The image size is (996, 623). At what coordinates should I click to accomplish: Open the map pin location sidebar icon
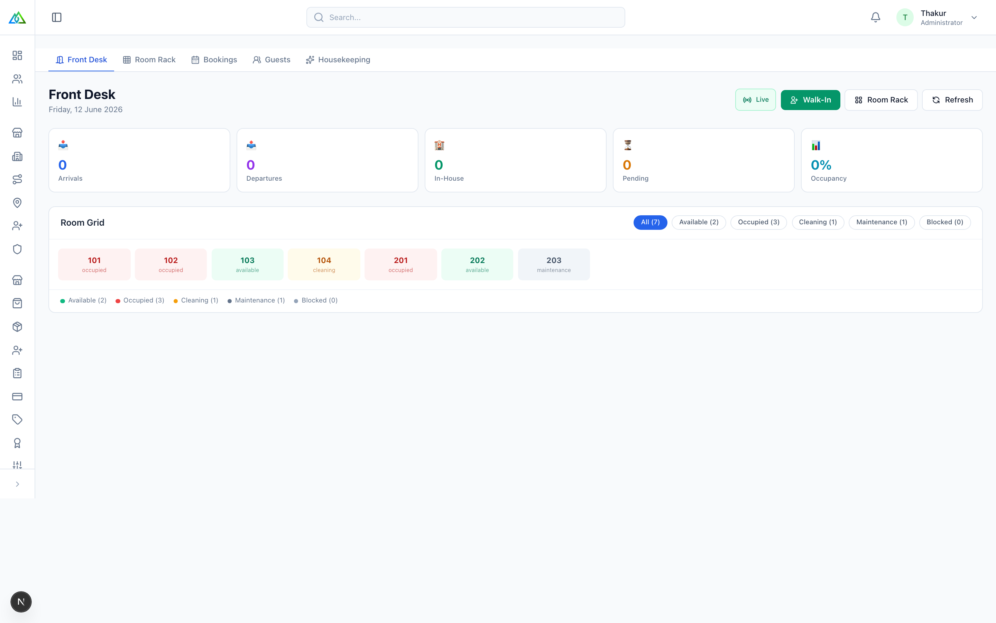coord(17,203)
